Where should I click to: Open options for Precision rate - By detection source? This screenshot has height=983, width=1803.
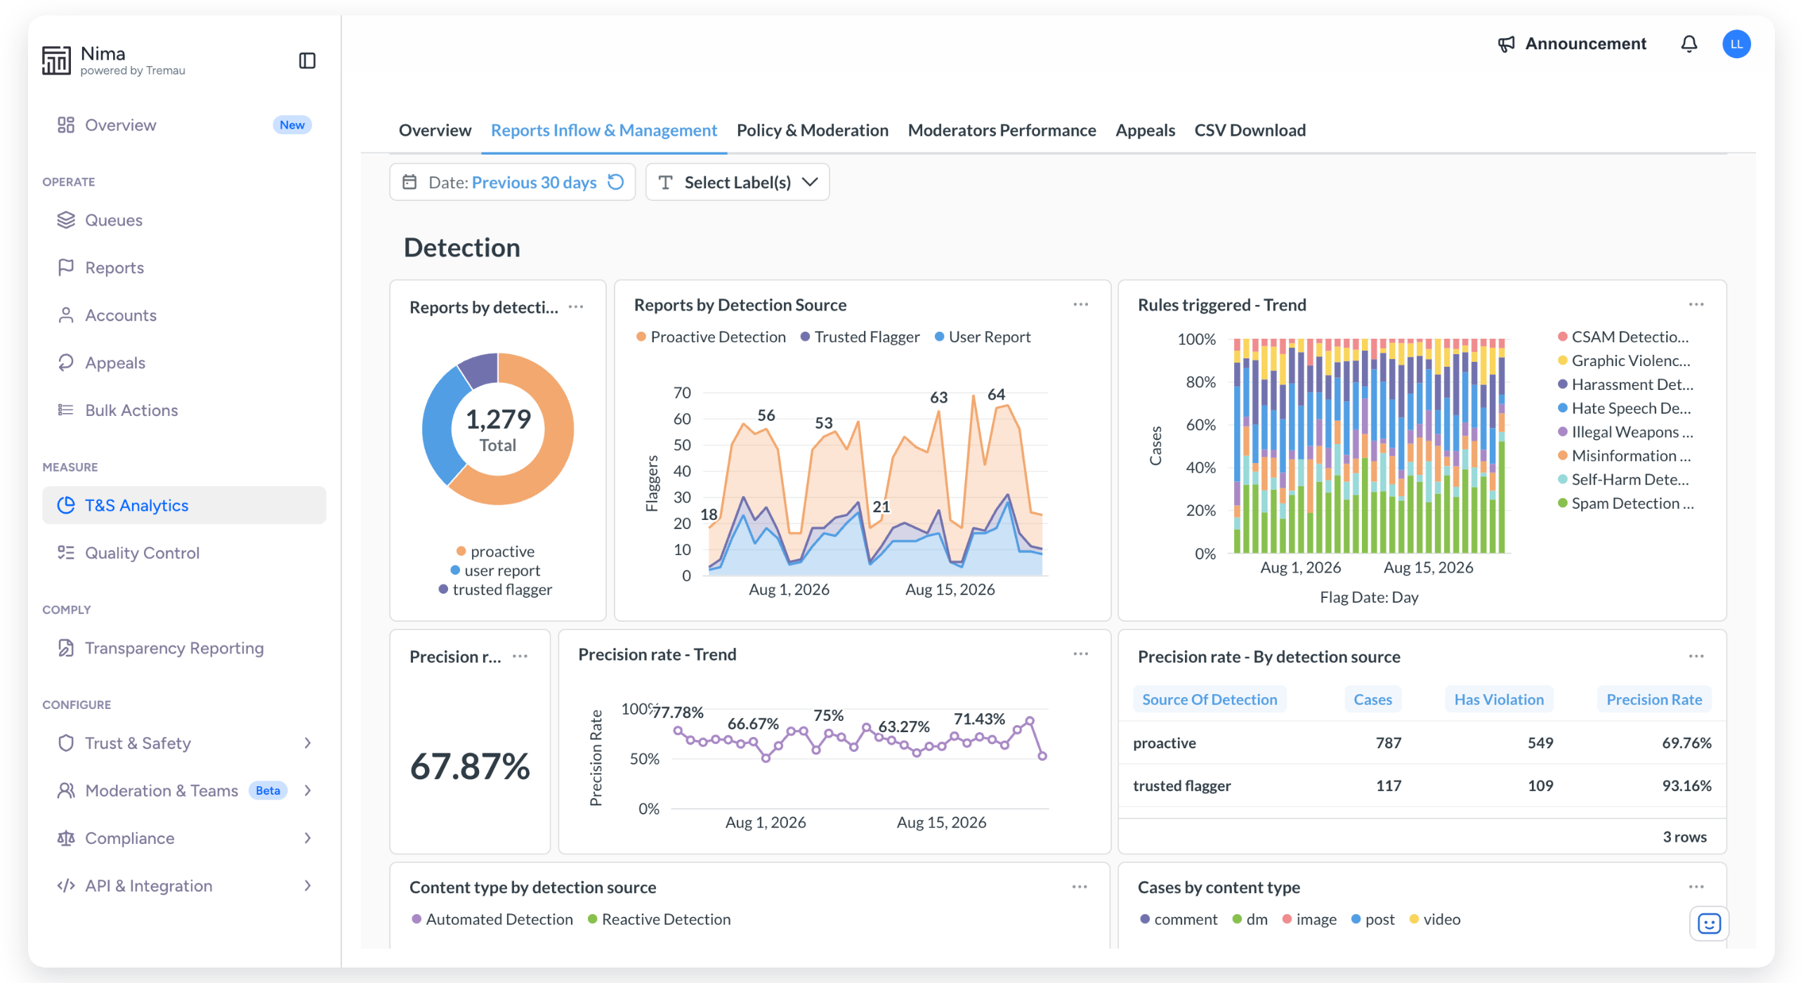[1696, 656]
